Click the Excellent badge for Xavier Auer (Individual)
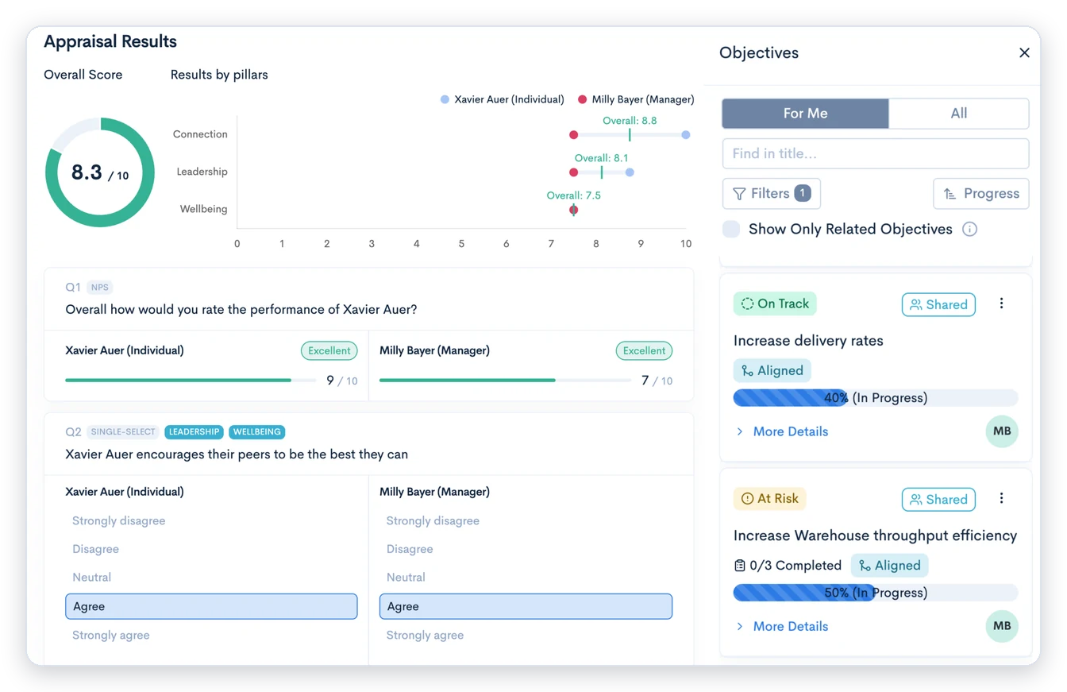1067x692 pixels. pos(329,350)
